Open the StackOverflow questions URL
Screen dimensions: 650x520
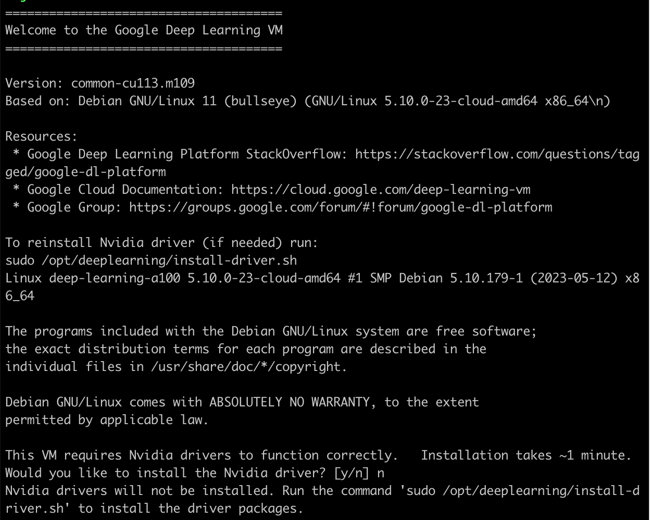pos(497,154)
